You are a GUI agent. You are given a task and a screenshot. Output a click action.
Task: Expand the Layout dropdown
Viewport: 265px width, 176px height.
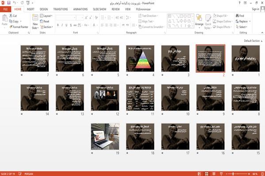click(x=46, y=16)
